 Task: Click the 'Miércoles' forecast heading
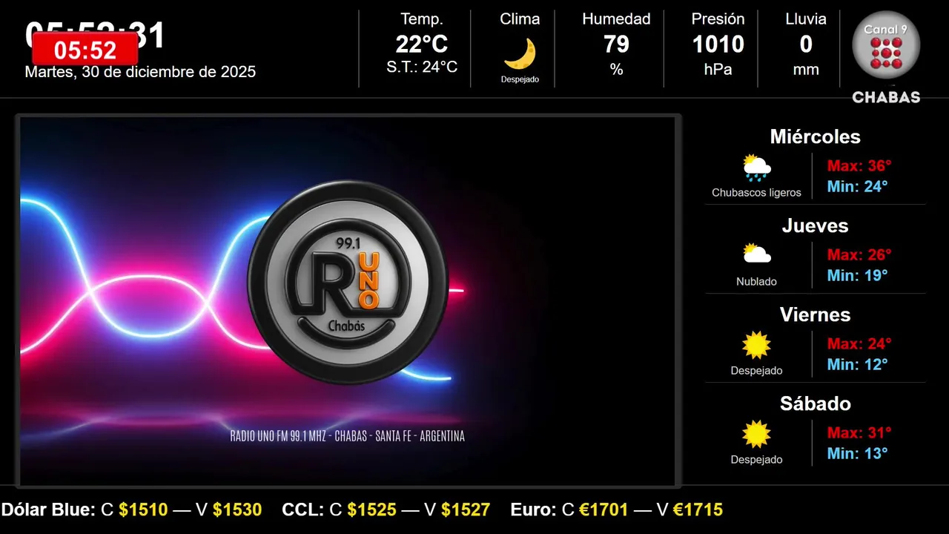815,137
